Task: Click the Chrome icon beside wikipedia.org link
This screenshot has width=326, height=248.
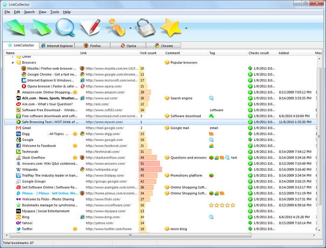Action: [x=82, y=169]
